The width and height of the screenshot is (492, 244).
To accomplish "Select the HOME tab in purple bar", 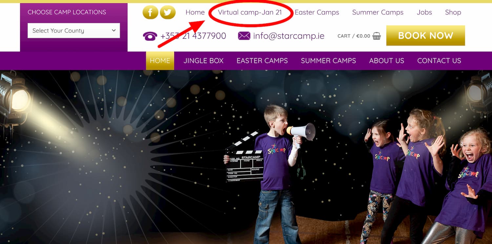I will click(x=160, y=61).
